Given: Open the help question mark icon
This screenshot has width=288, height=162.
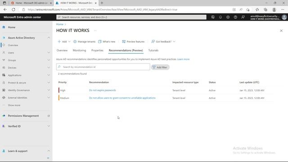Looking at the screenshot, I should coord(235,17).
